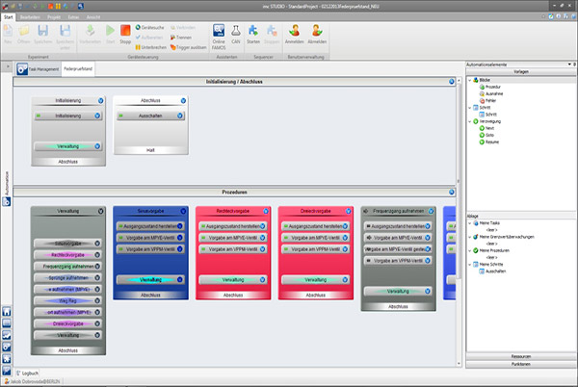This screenshot has height=387, width=578.
Task: Switch to the Task-Management tab
Action: [39, 70]
